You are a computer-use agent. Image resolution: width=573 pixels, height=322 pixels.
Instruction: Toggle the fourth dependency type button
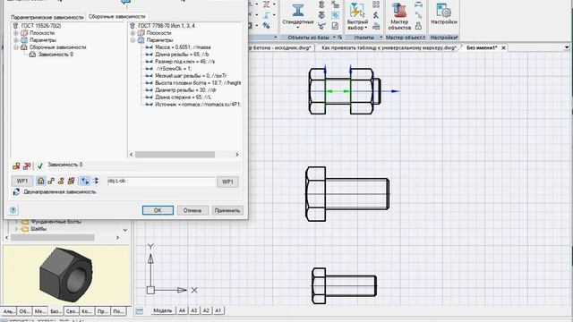(x=72, y=181)
